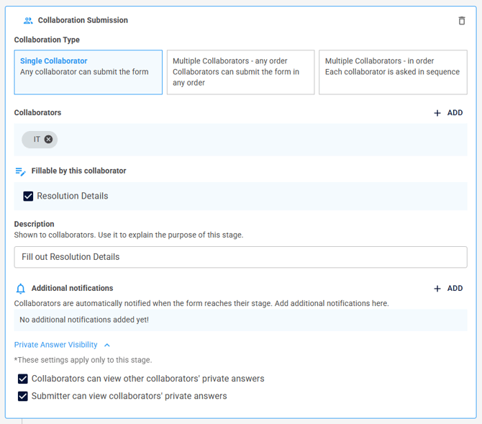Click the plus icon beside Collaborators ADD
This screenshot has height=424, width=482.
coord(437,113)
